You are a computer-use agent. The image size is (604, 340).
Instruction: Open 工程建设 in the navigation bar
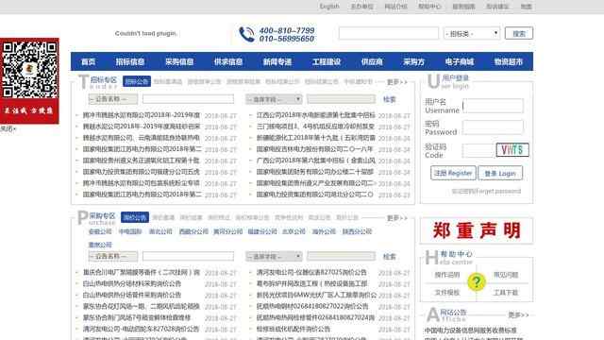(327, 61)
